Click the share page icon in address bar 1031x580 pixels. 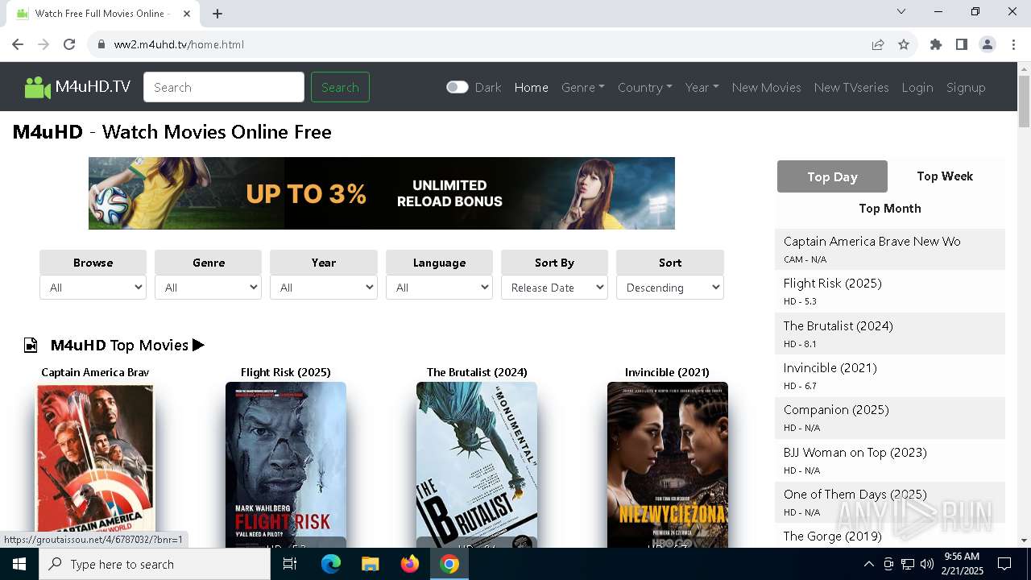878,44
